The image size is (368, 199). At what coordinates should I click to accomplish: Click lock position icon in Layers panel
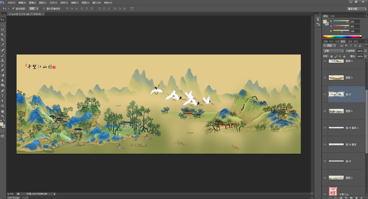pos(340,56)
